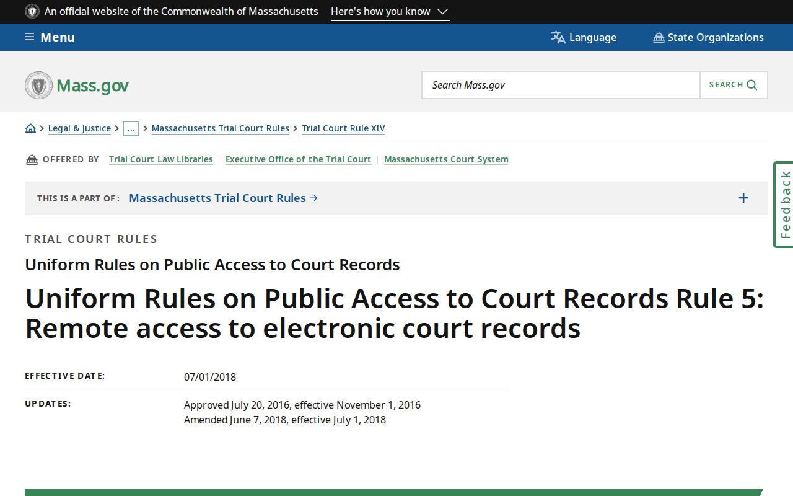
Task: Open Massachusetts Court System link
Action: 446,159
